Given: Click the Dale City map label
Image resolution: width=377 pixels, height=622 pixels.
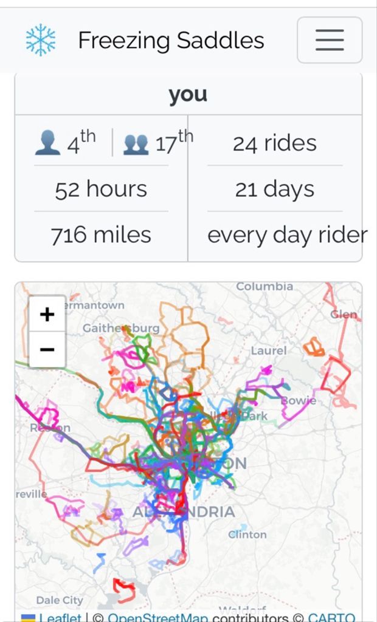Looking at the screenshot, I should click(59, 600).
